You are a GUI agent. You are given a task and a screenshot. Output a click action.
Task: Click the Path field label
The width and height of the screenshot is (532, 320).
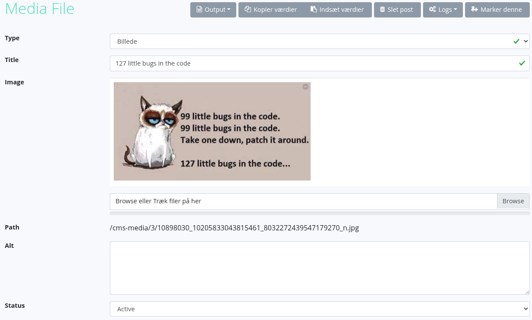tap(12, 227)
